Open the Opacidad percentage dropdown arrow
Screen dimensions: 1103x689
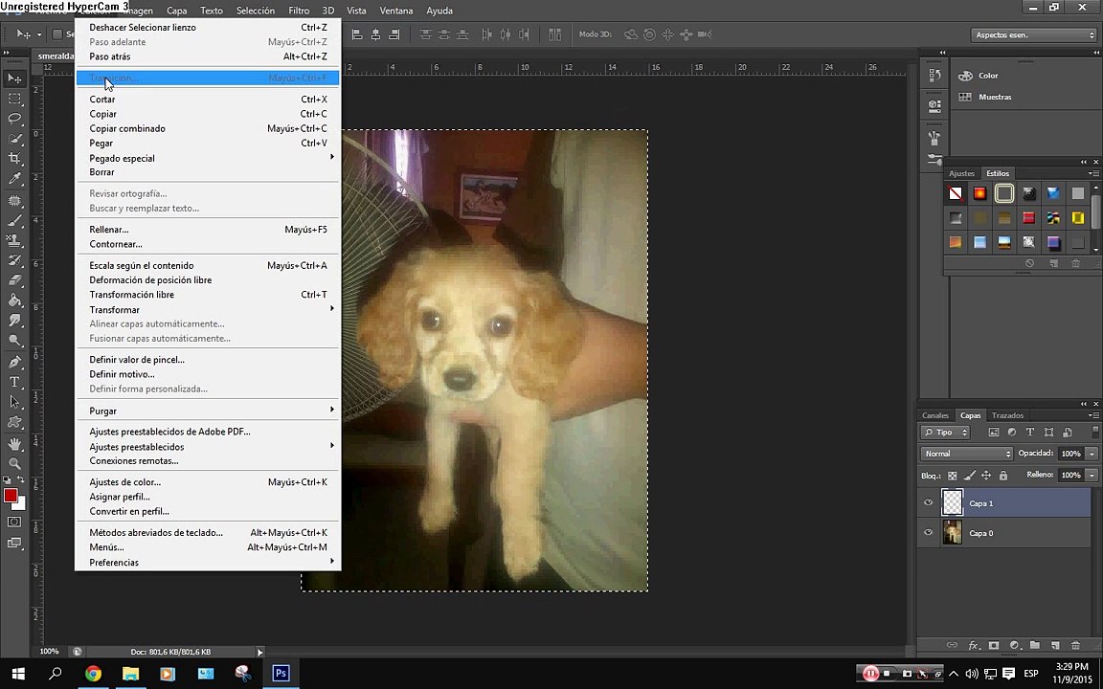pyautogui.click(x=1092, y=454)
